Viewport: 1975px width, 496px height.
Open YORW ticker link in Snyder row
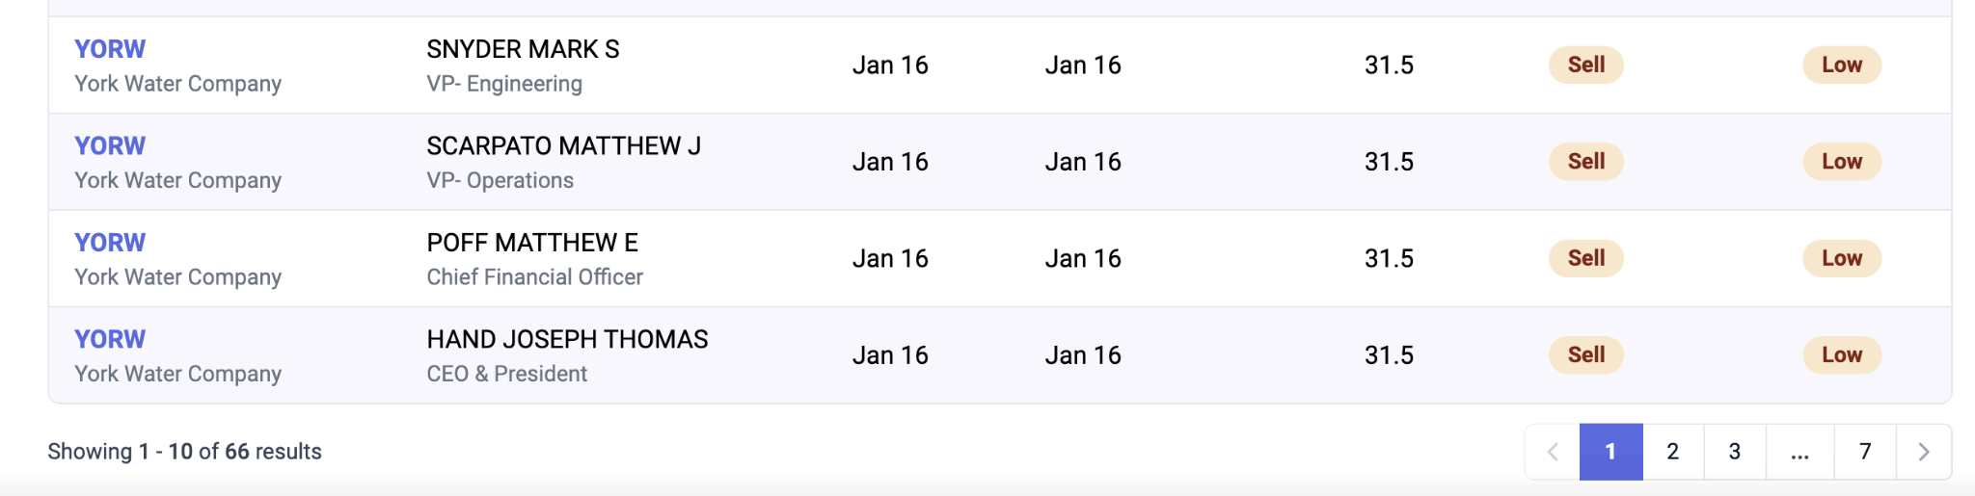(110, 49)
